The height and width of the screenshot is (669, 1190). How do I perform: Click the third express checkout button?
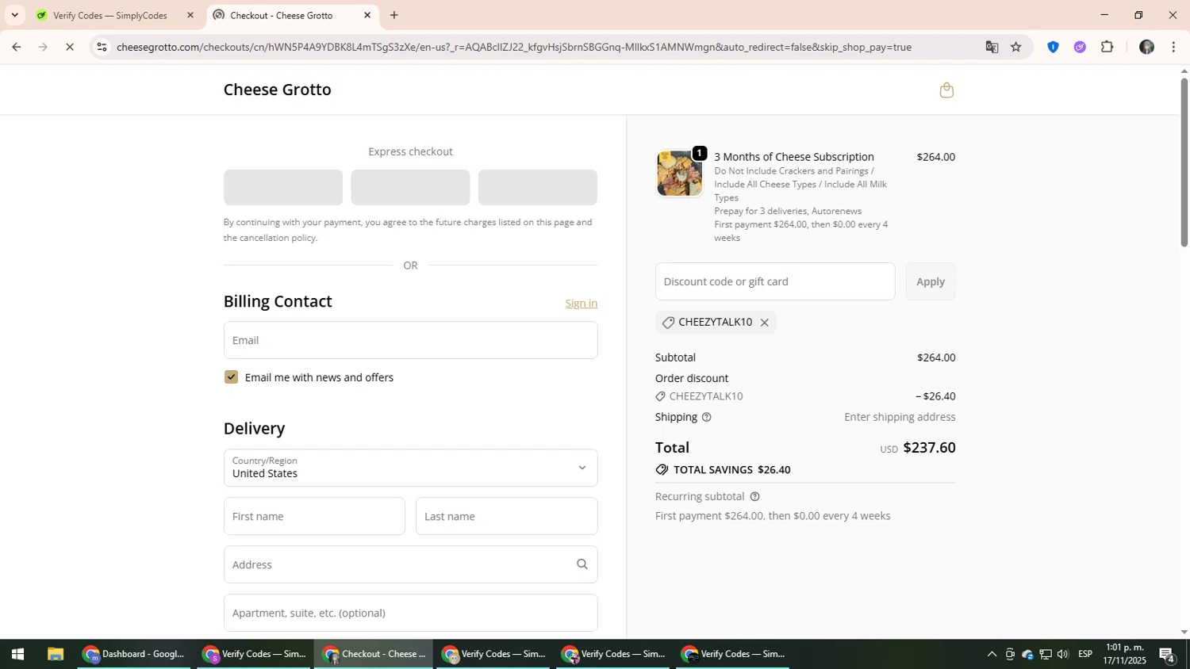pyautogui.click(x=537, y=187)
